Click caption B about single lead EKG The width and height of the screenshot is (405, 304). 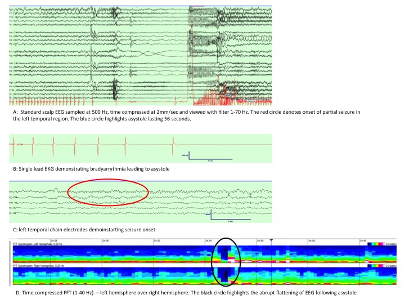[90, 169]
